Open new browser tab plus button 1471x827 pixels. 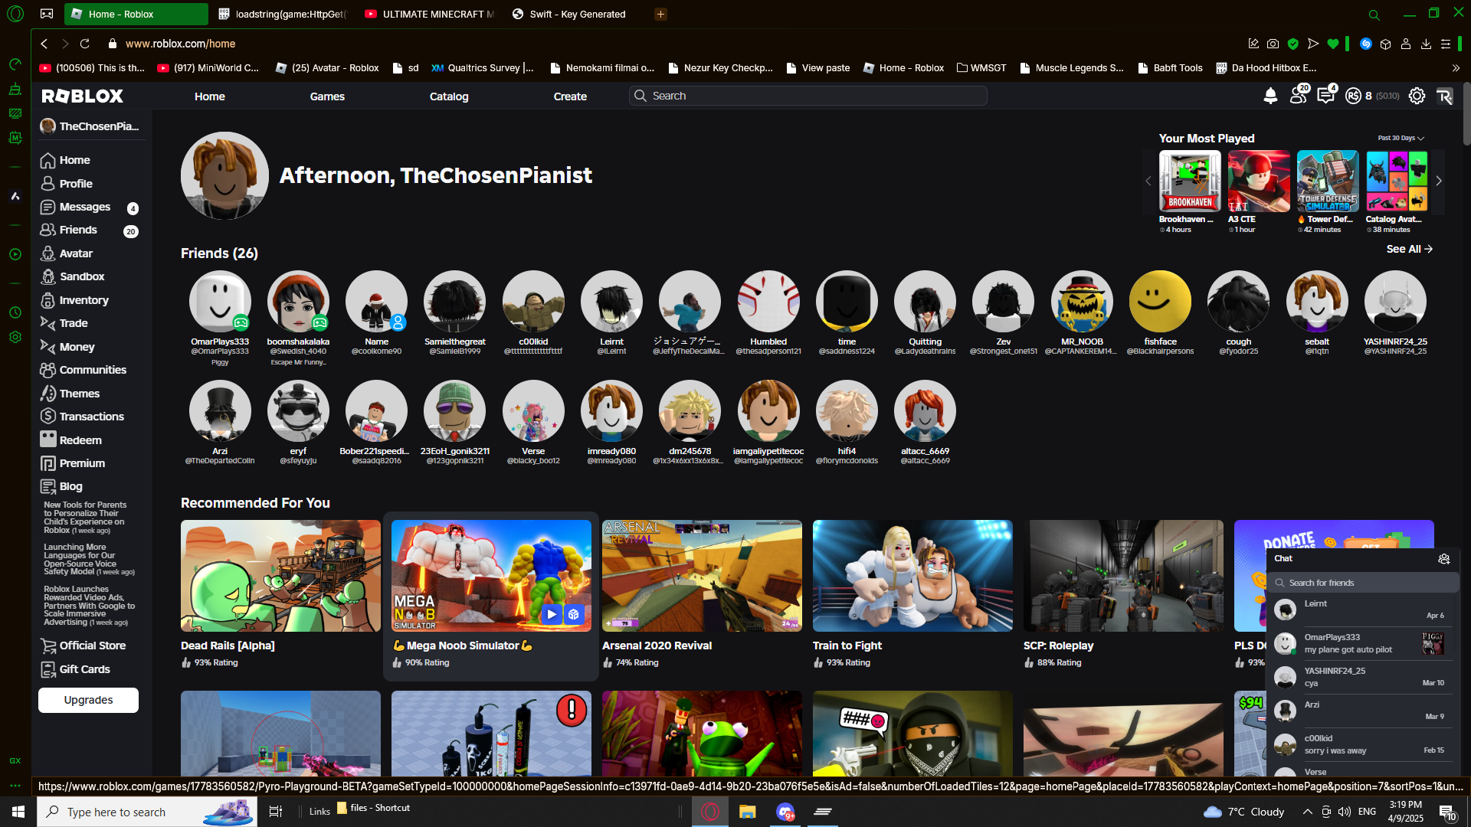pos(660,14)
